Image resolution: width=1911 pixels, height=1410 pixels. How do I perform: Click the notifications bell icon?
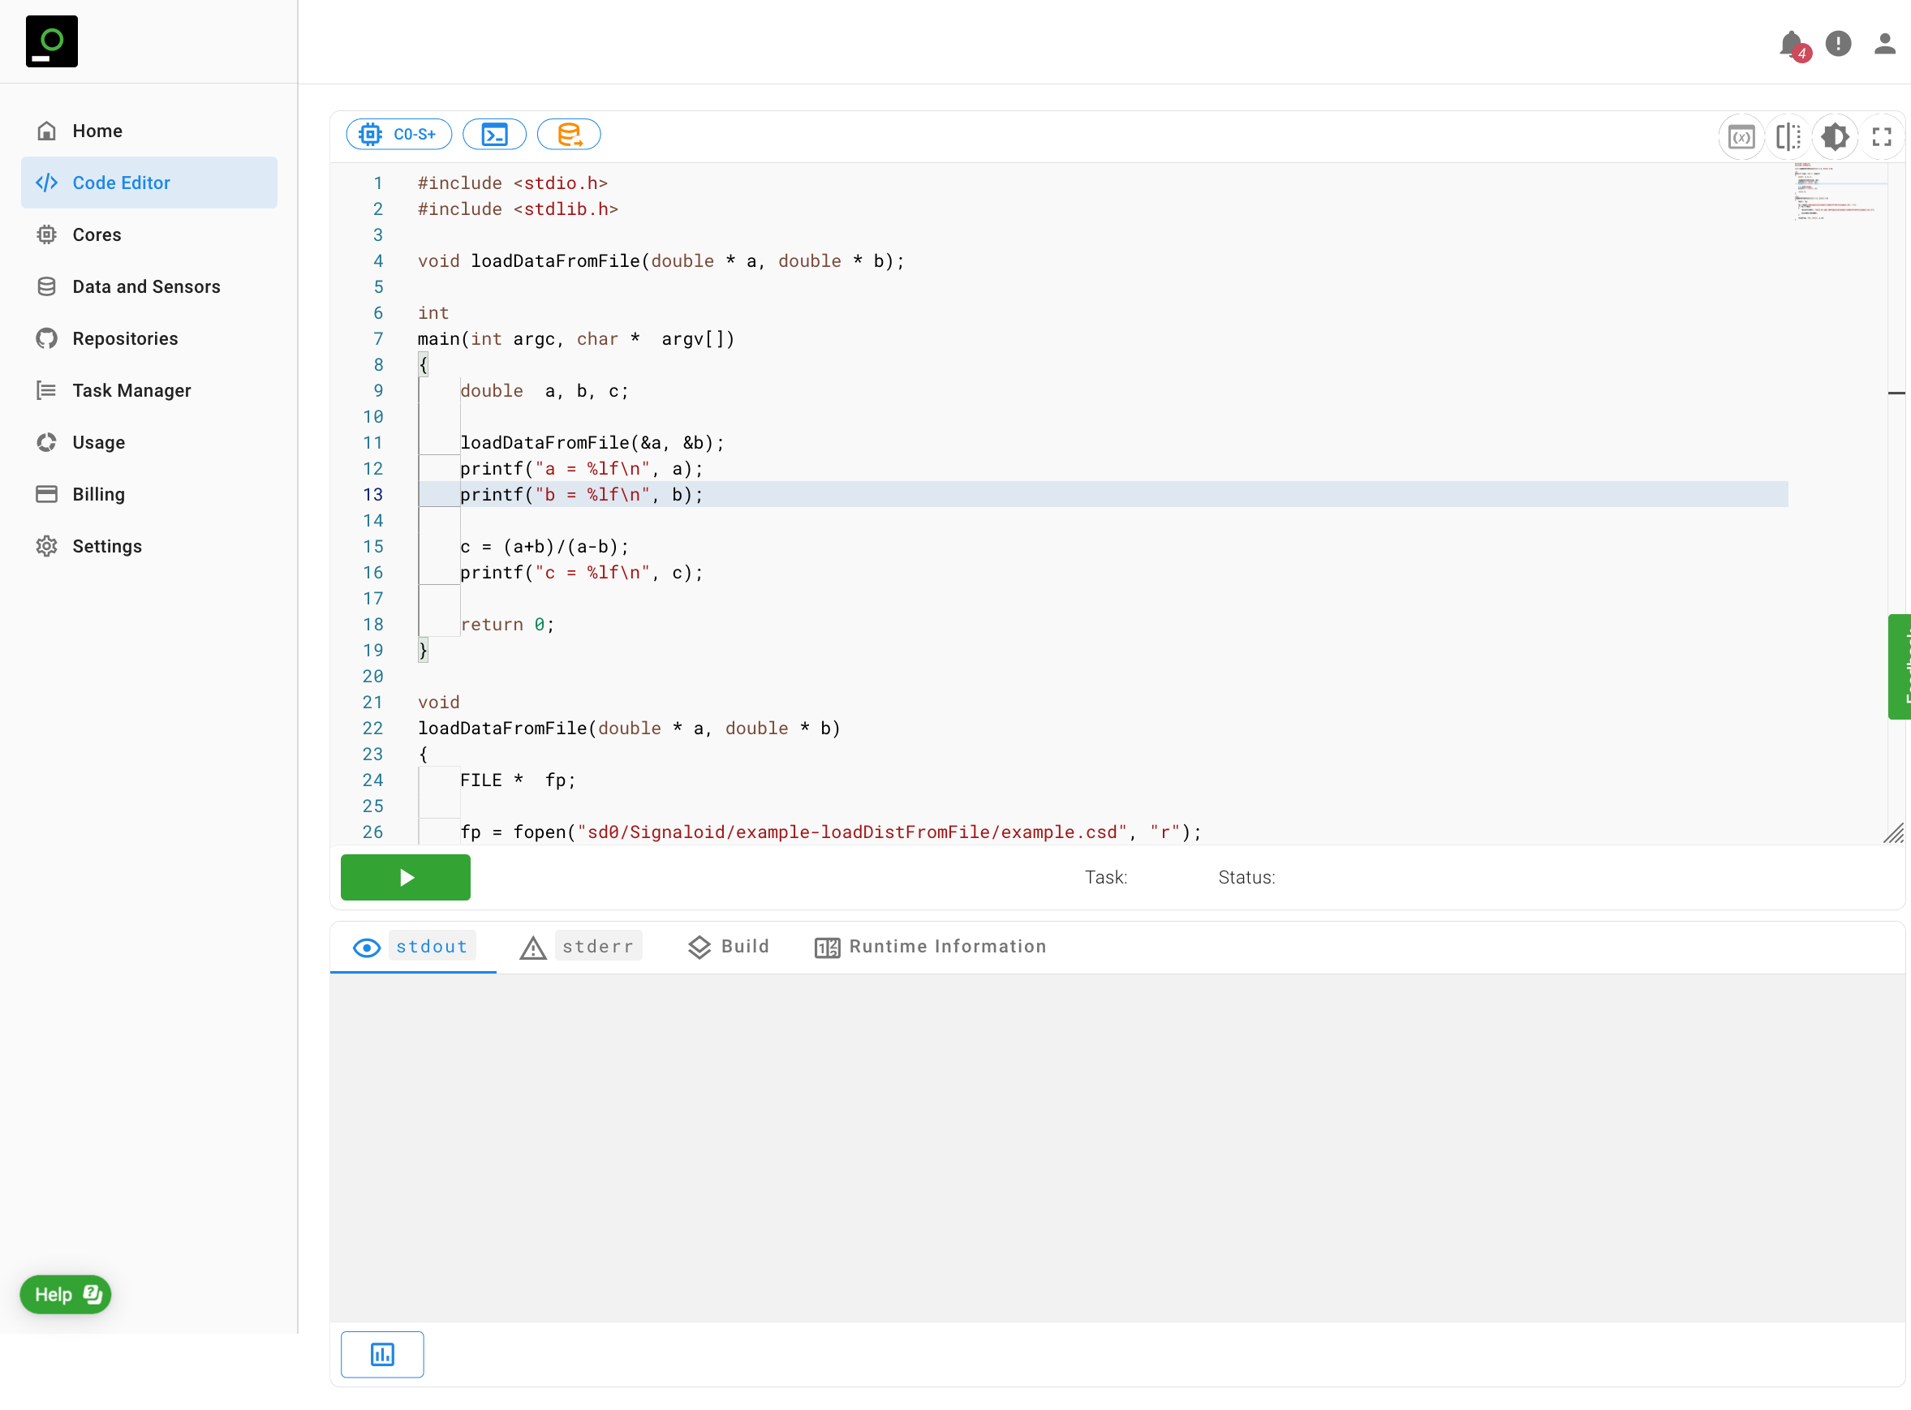click(x=1791, y=44)
